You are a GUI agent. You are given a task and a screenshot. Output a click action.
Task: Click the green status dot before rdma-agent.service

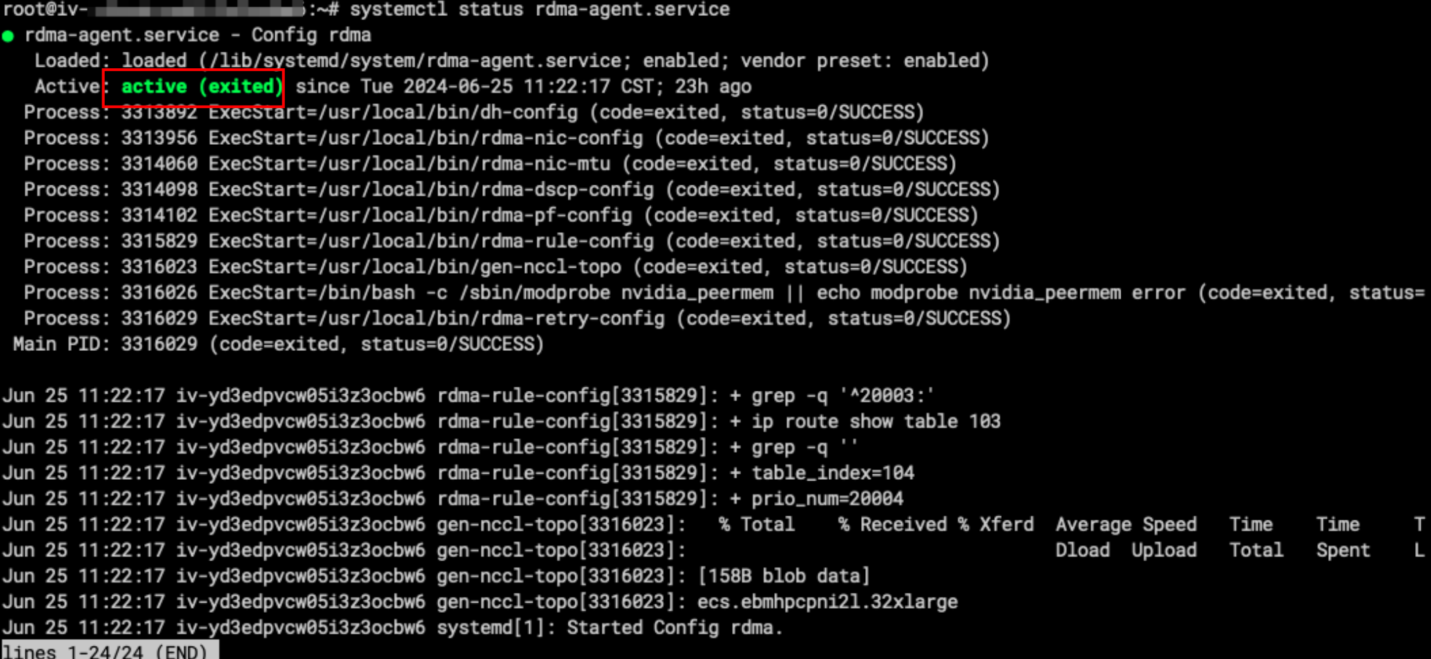click(8, 36)
